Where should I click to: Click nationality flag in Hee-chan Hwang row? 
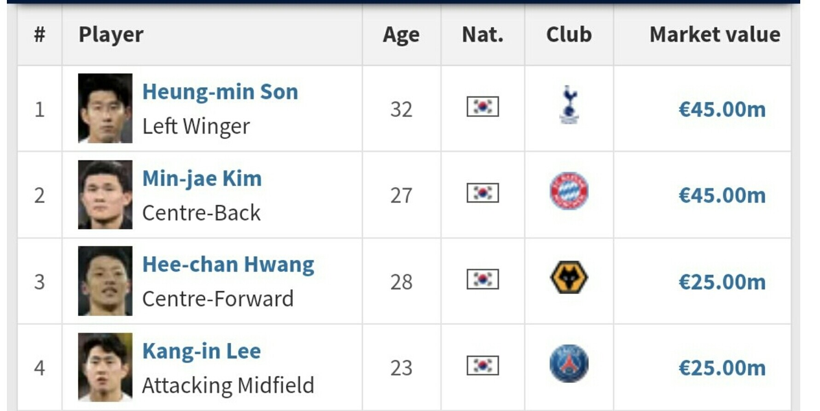coord(483,279)
